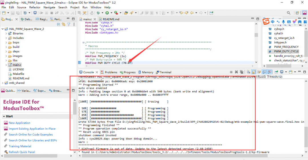The height and width of the screenshot is (160, 308).
Task: Click the Open Perspective icon
Action: click(297, 13)
